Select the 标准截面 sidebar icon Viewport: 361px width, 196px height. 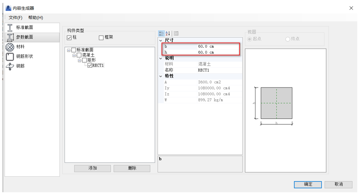10,28
